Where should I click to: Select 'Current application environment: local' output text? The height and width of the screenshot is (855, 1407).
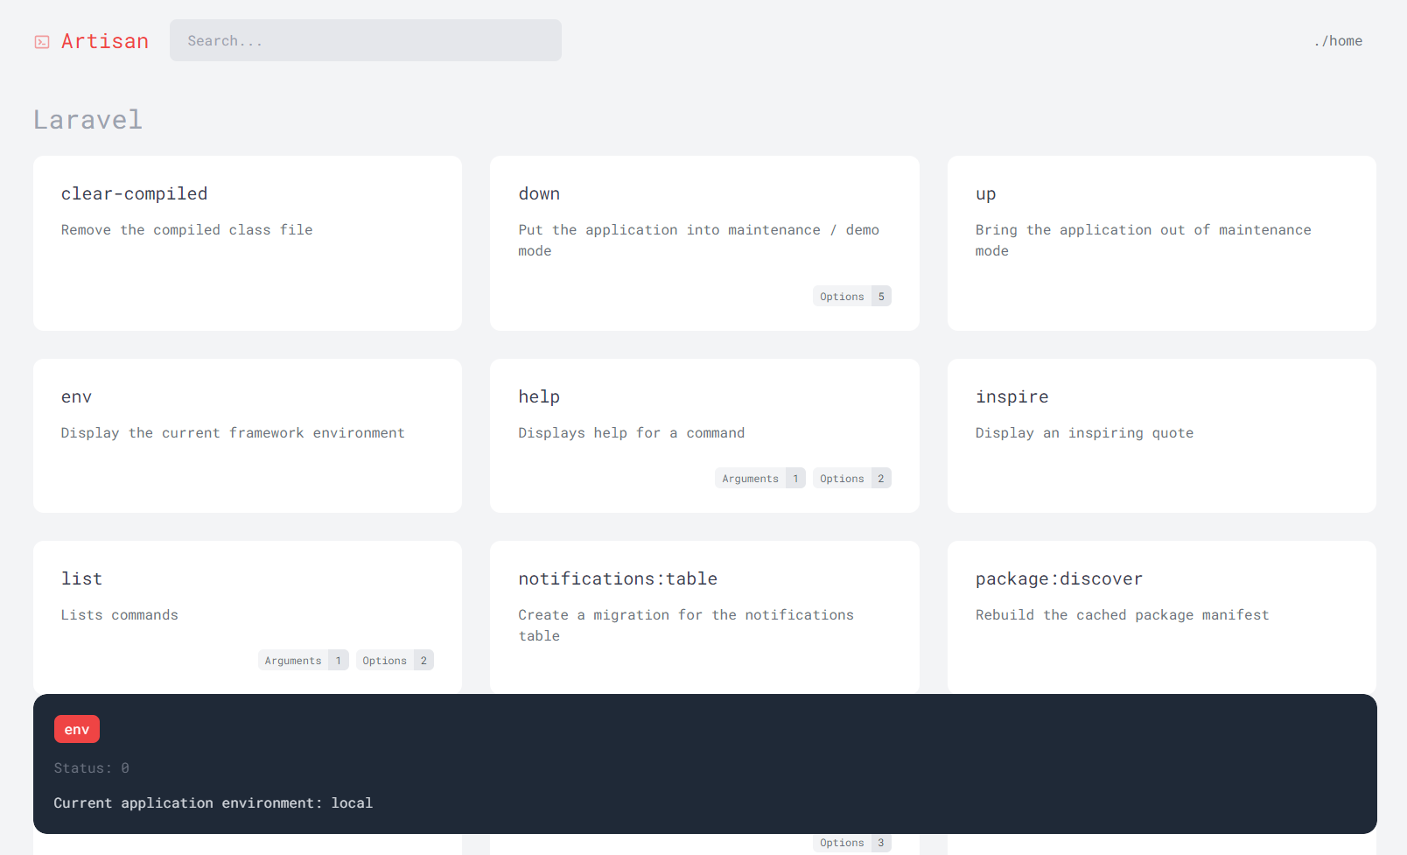(213, 803)
